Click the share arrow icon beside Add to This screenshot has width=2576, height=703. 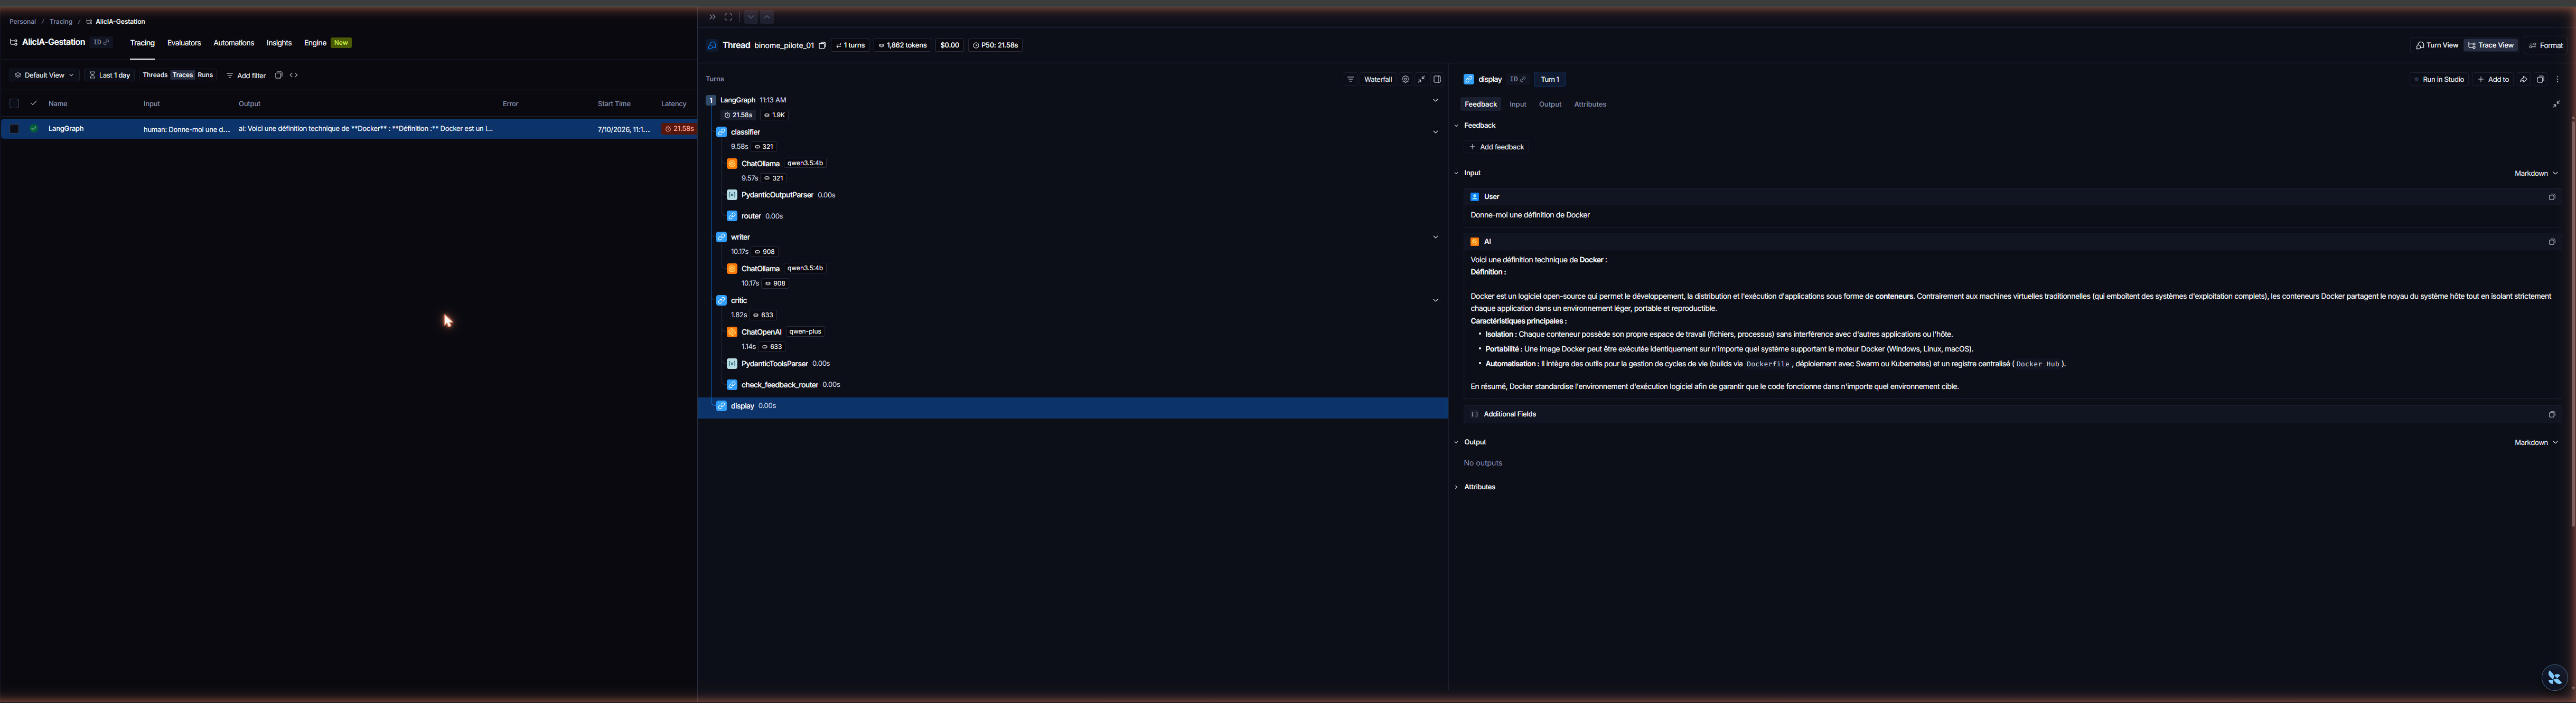2523,79
